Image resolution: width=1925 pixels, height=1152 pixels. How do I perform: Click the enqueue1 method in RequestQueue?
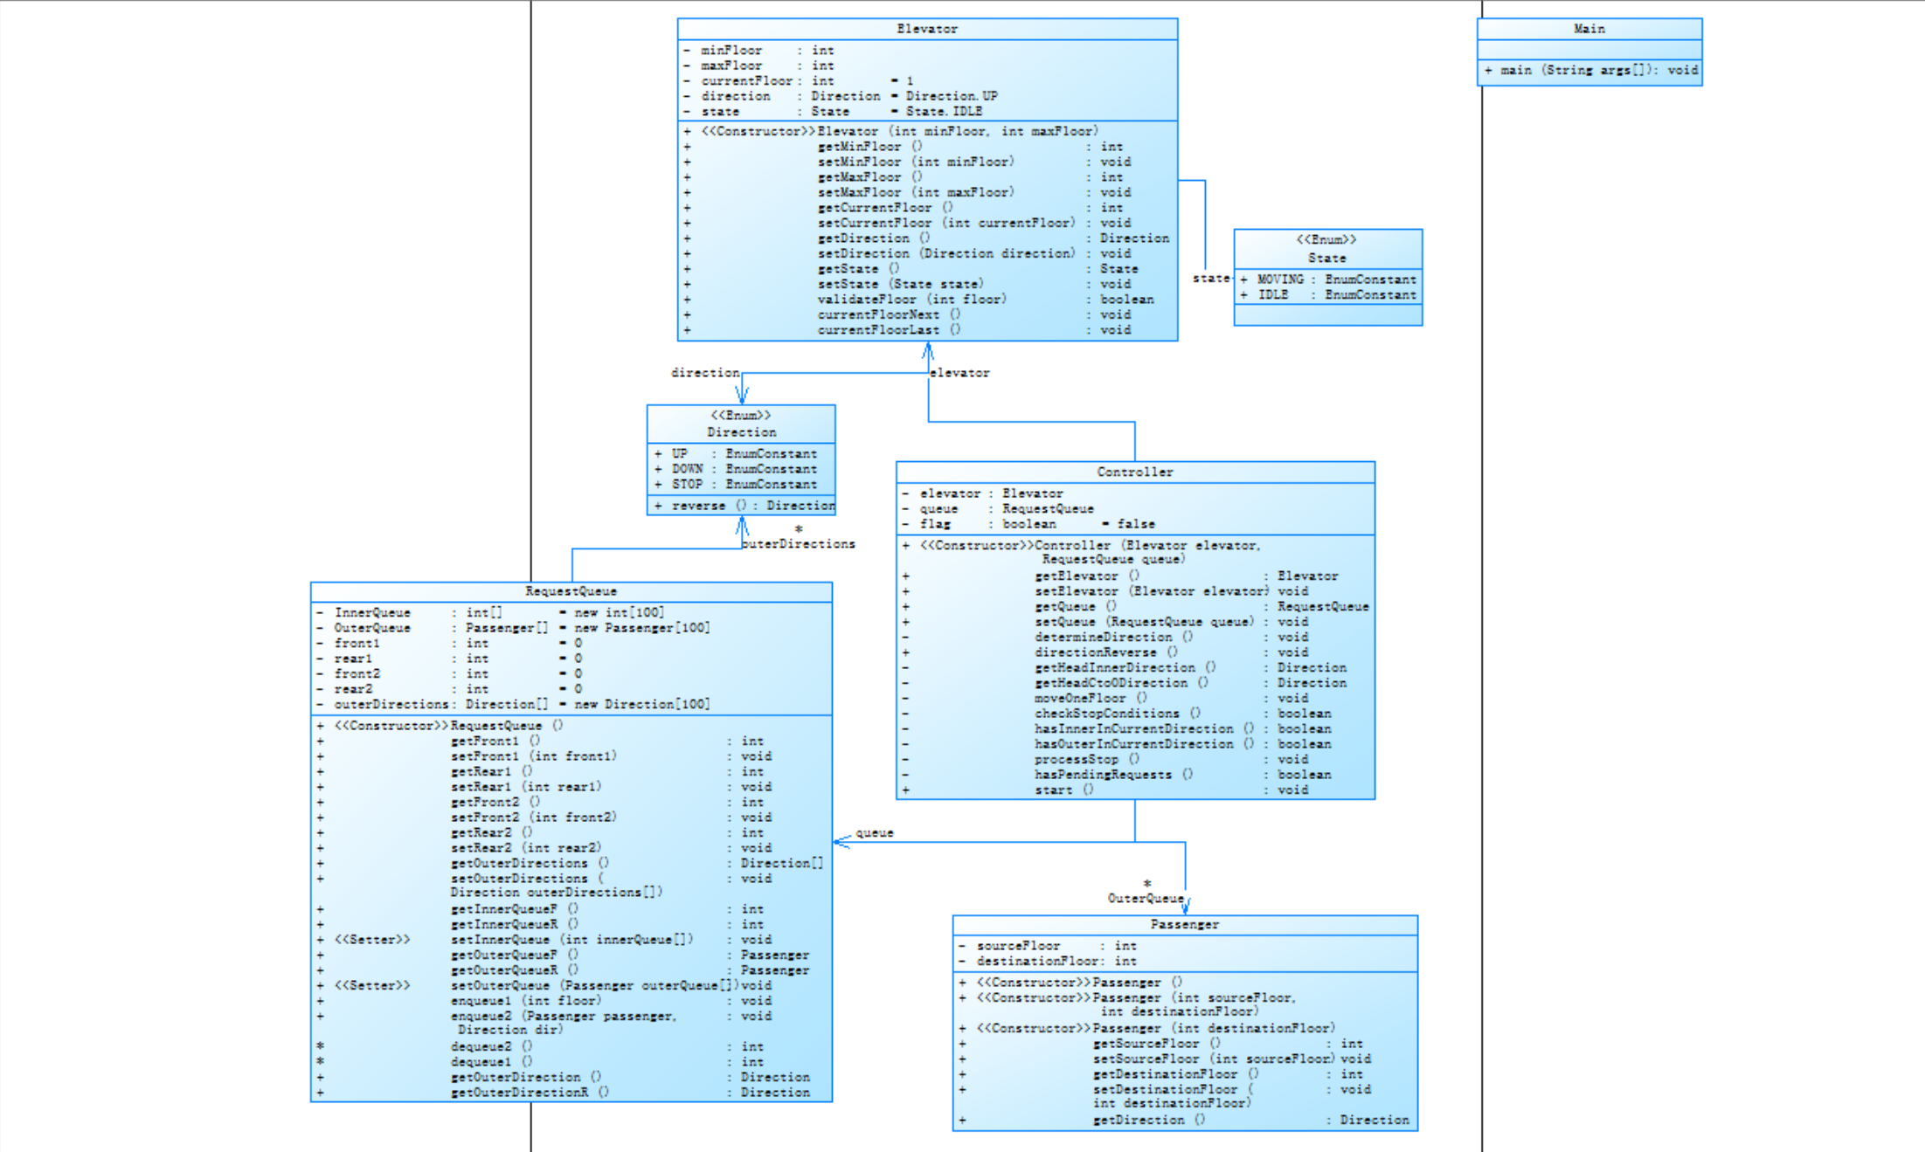[525, 1001]
